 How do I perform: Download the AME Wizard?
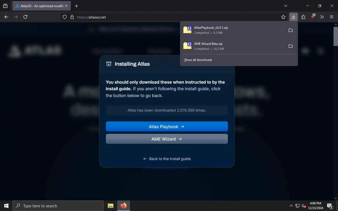coord(167,139)
